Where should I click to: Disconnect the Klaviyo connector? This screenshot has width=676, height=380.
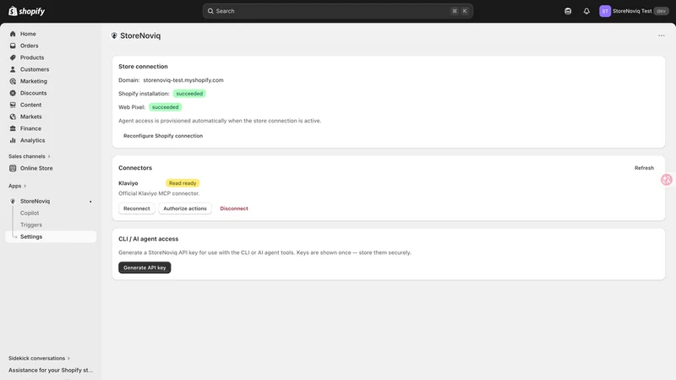tap(234, 209)
